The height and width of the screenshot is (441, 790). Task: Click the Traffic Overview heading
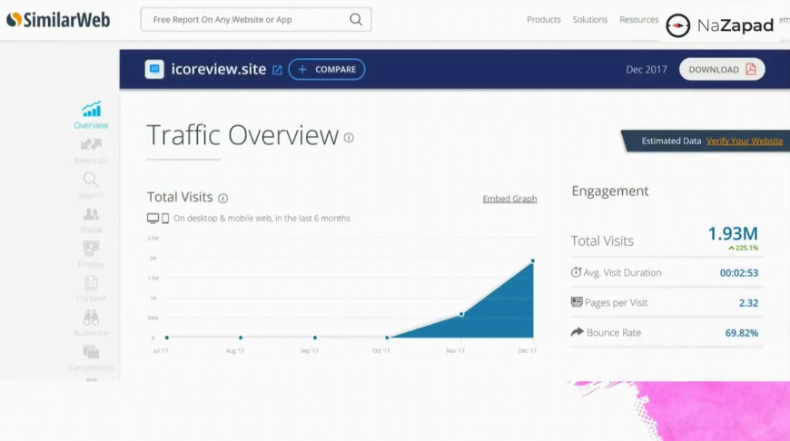tap(242, 135)
